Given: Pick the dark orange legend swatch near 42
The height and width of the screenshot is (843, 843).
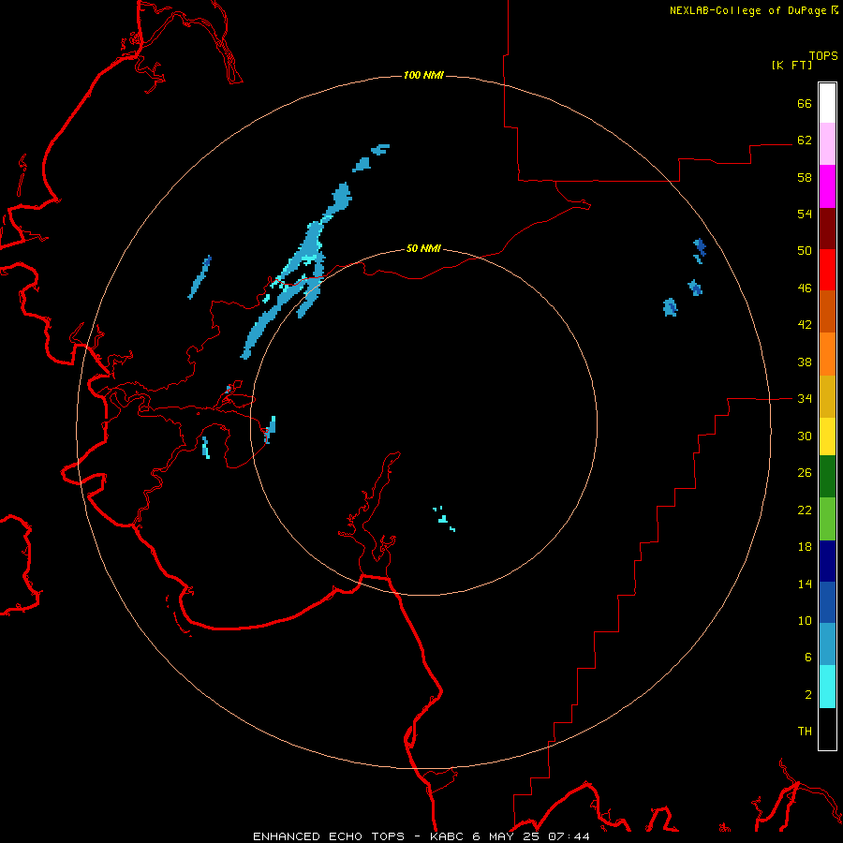Looking at the screenshot, I should tap(827, 311).
